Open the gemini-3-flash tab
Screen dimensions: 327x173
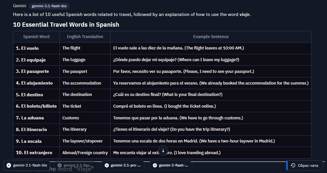[x=170, y=165]
